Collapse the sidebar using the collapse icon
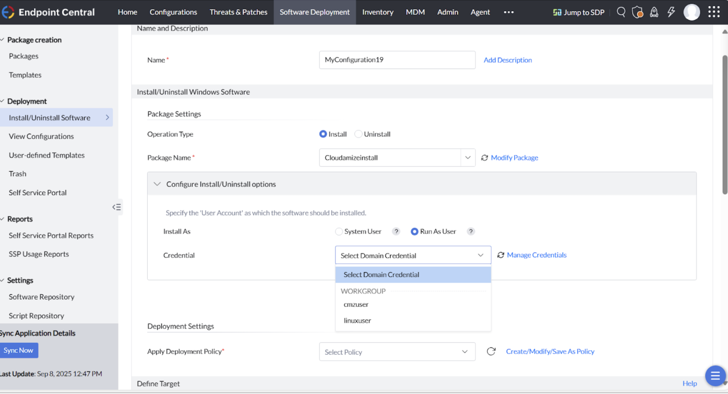Viewport: 728px width, 394px height. point(117,207)
